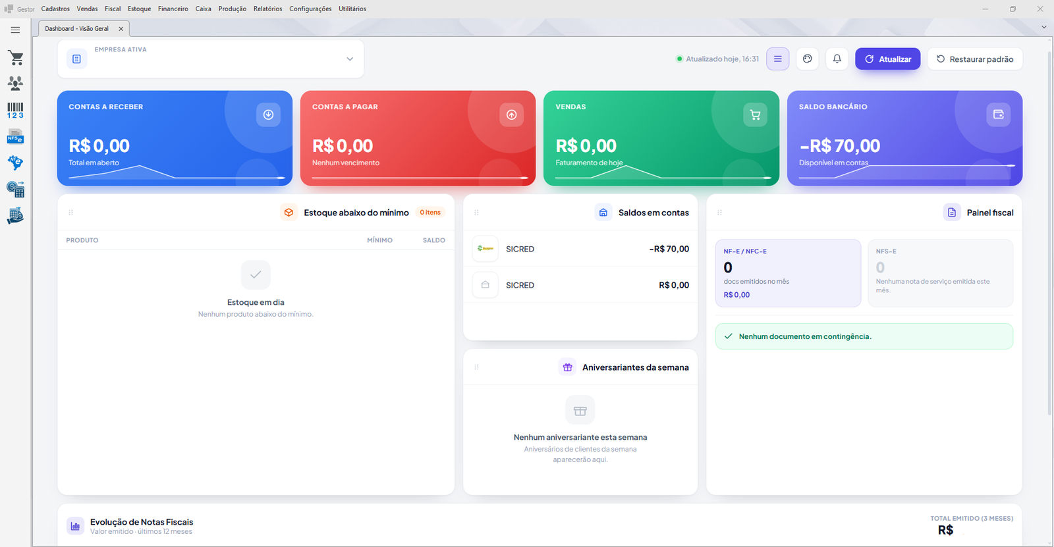Click the MÍNIMO column header

tap(379, 240)
